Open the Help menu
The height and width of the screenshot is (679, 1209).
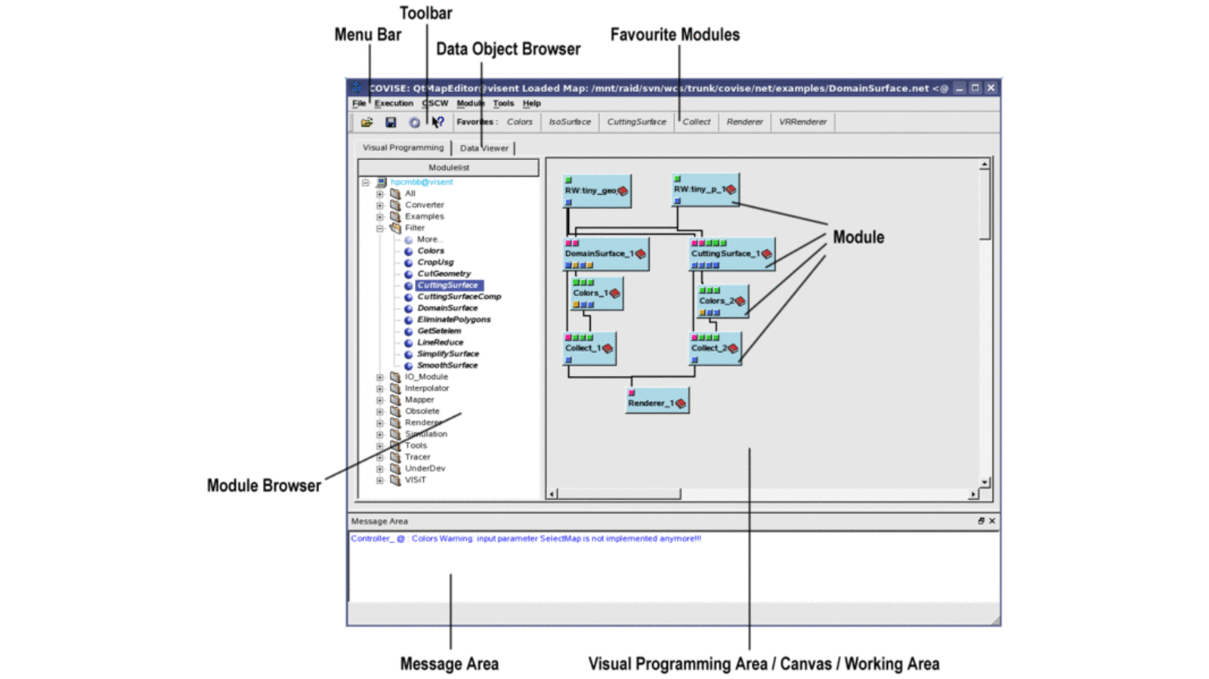(532, 103)
